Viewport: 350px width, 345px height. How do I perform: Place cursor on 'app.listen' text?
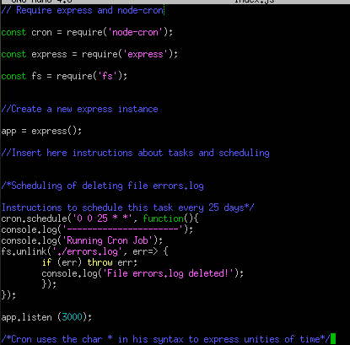26,317
